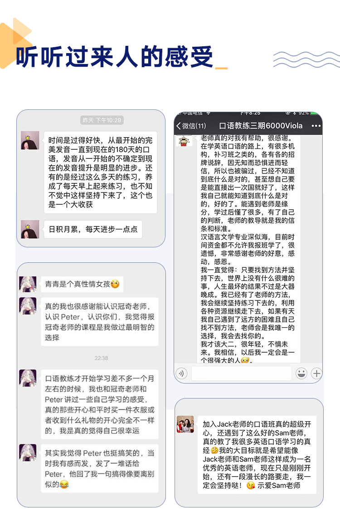Click the message starting 加入Jack老师的口语班

point(257,455)
